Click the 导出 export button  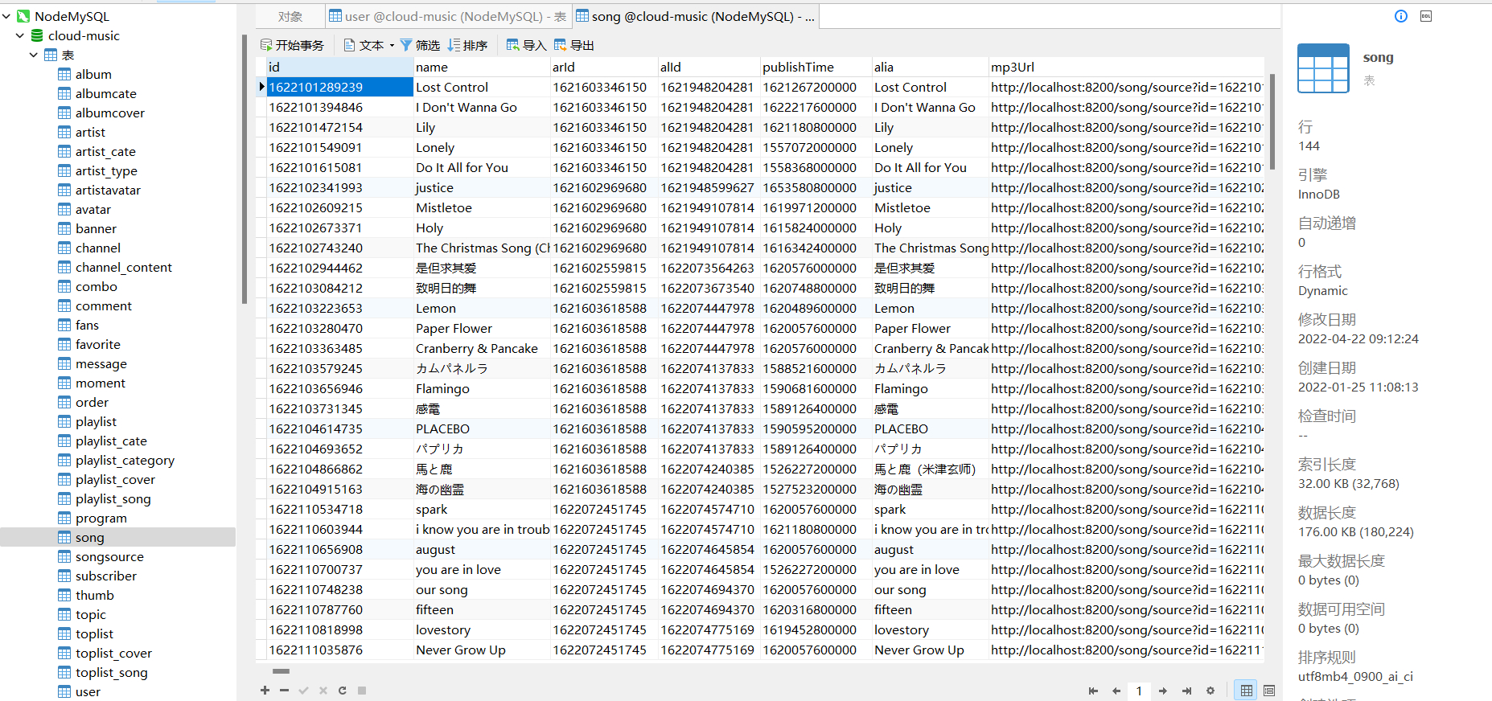(573, 45)
